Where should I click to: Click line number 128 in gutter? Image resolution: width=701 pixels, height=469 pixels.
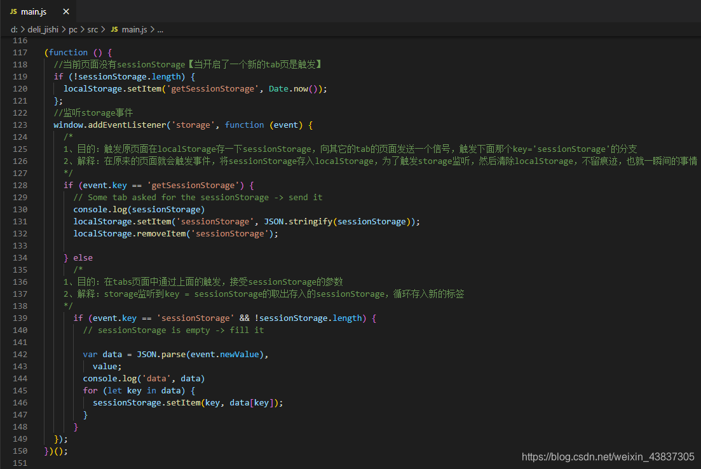20,185
